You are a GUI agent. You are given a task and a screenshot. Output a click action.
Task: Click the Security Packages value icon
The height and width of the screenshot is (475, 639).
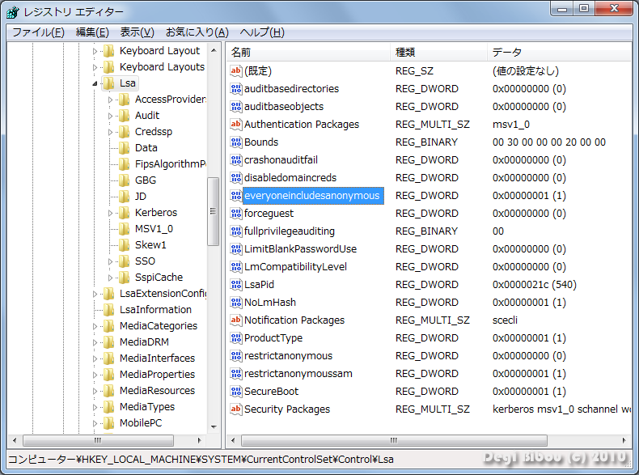pos(236,409)
